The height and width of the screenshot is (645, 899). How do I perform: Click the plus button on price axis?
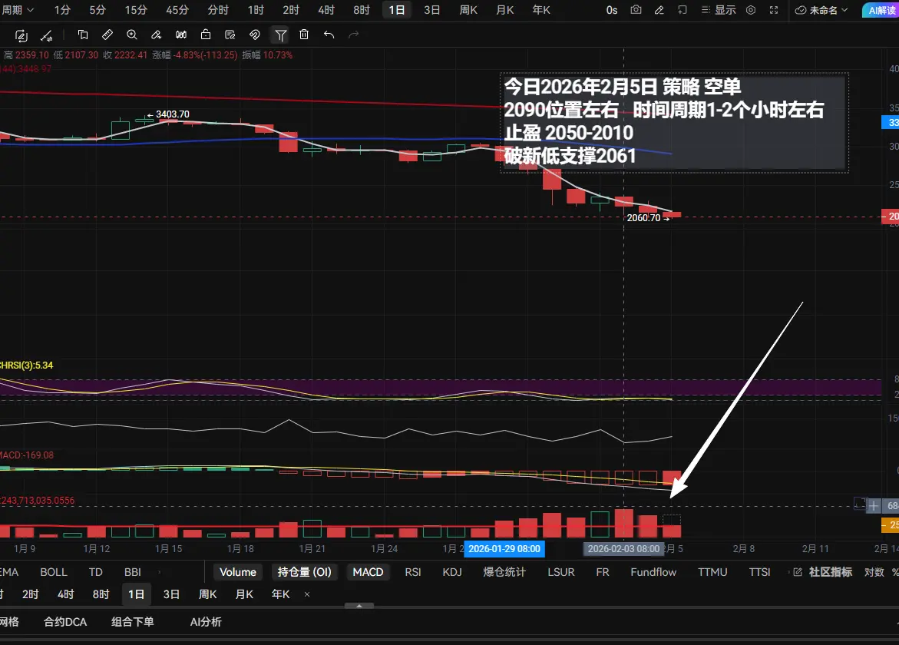[x=873, y=506]
